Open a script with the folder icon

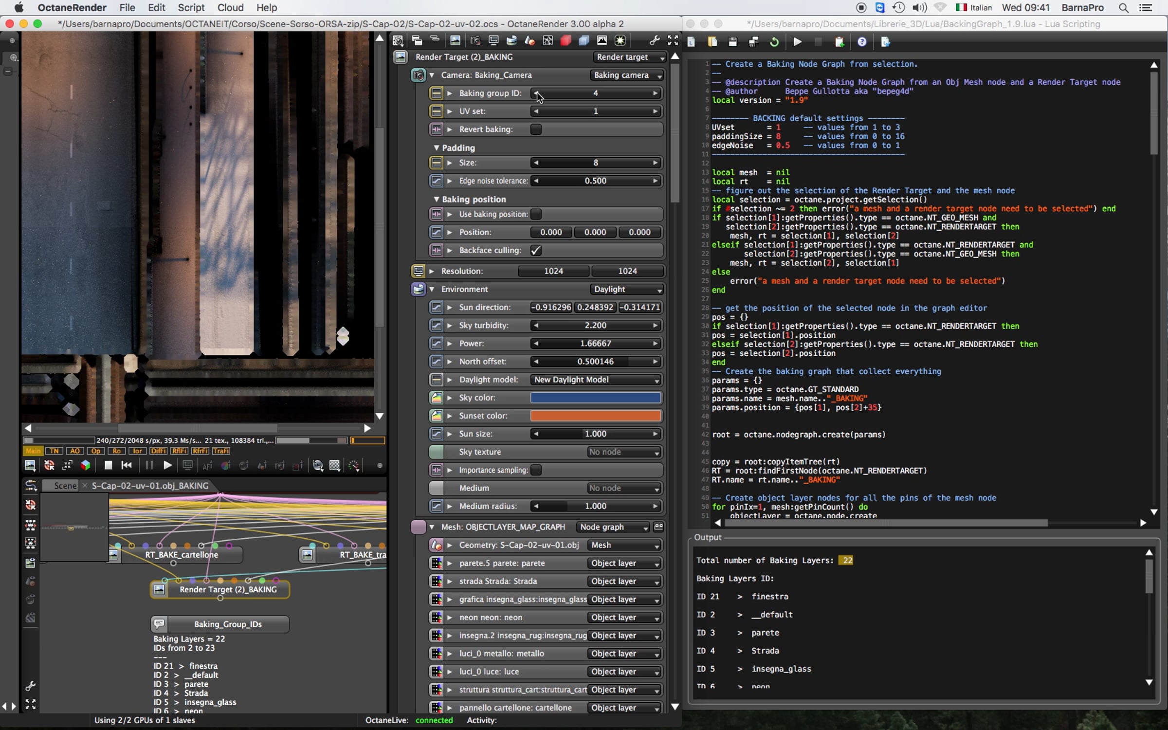(712, 42)
